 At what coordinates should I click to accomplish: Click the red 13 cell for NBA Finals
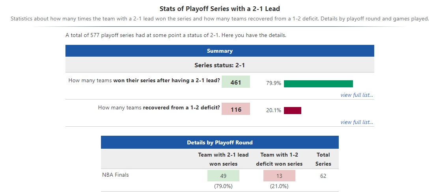coord(279,176)
